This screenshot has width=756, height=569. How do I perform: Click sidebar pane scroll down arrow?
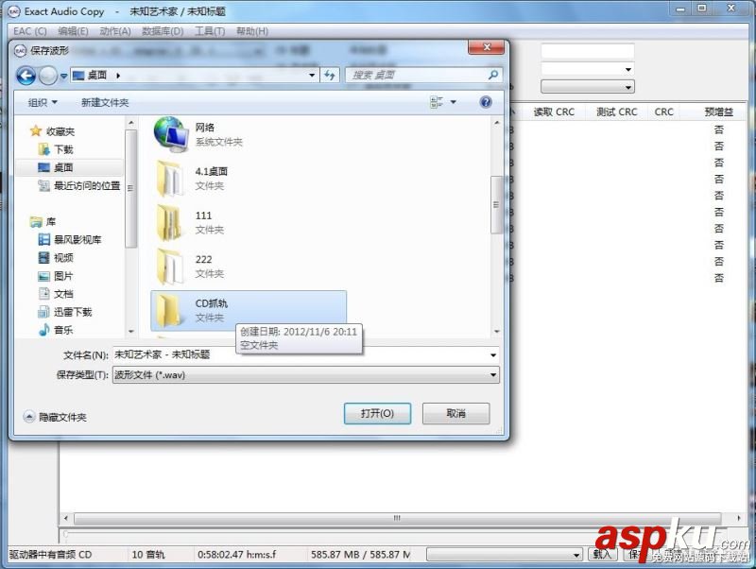(x=131, y=332)
